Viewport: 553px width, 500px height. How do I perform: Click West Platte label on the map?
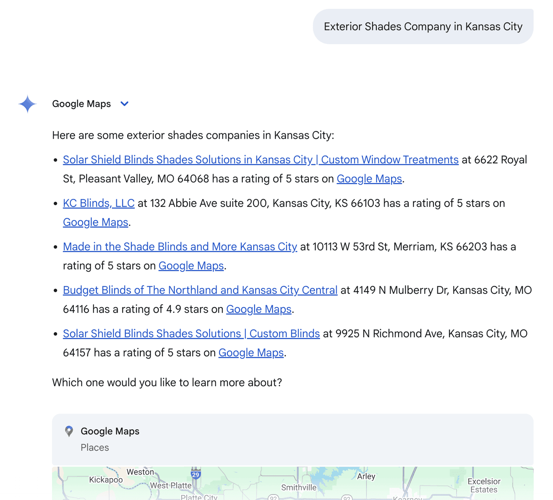[x=171, y=486]
